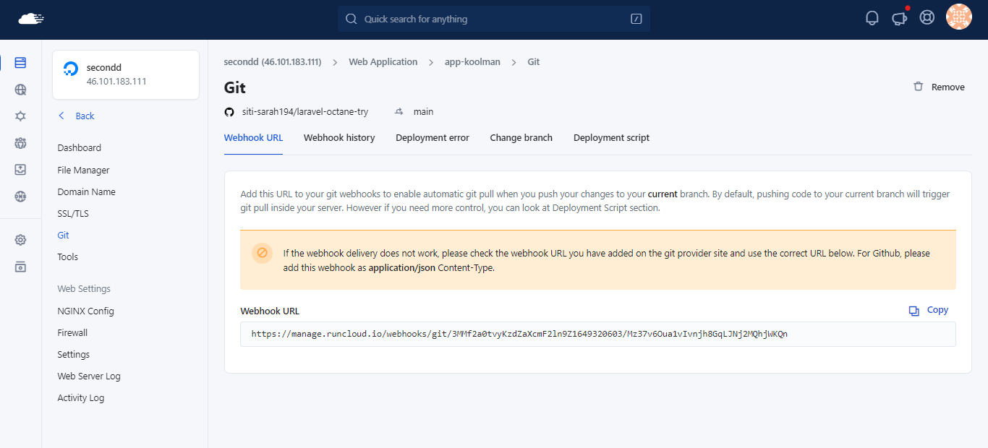Open the DNS manager rail icon
988x448 pixels.
20,197
